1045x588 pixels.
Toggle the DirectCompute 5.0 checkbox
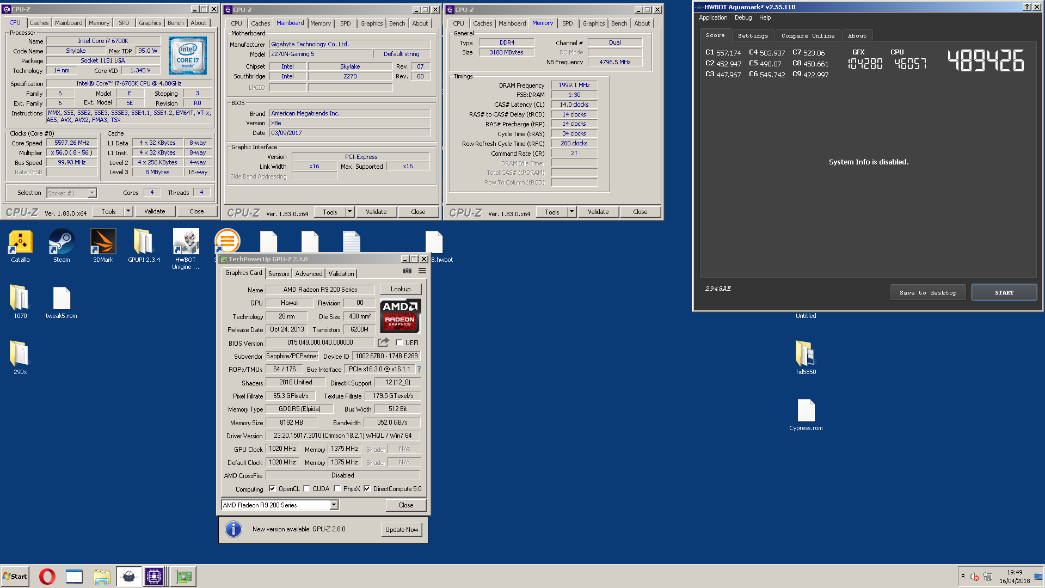click(x=367, y=489)
